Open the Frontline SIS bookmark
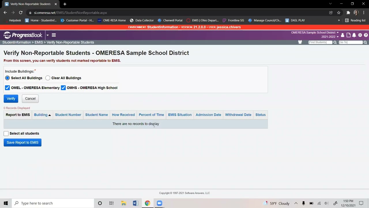The width and height of the screenshot is (369, 208). (234, 21)
